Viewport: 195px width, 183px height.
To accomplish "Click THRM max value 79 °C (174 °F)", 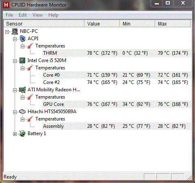I will [173, 53].
